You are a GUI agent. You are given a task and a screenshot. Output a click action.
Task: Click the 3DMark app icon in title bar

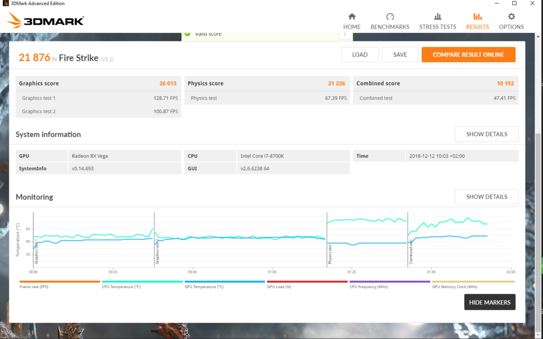[x=6, y=3]
